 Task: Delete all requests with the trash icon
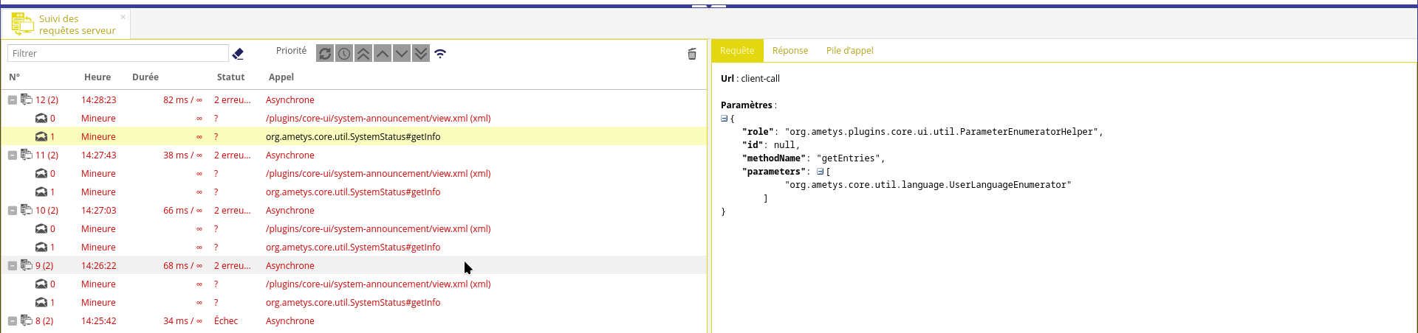(x=692, y=54)
